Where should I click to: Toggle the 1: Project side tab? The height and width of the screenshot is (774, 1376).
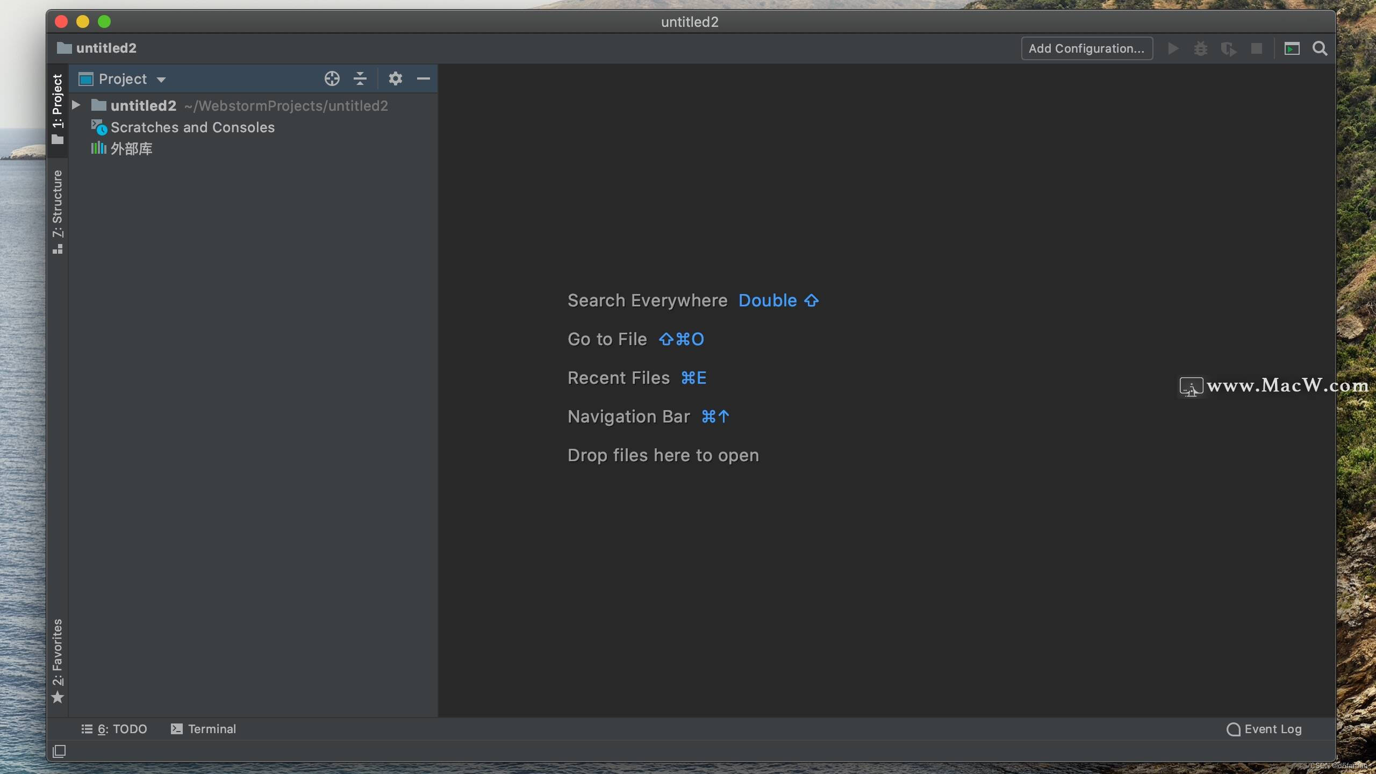point(58,110)
